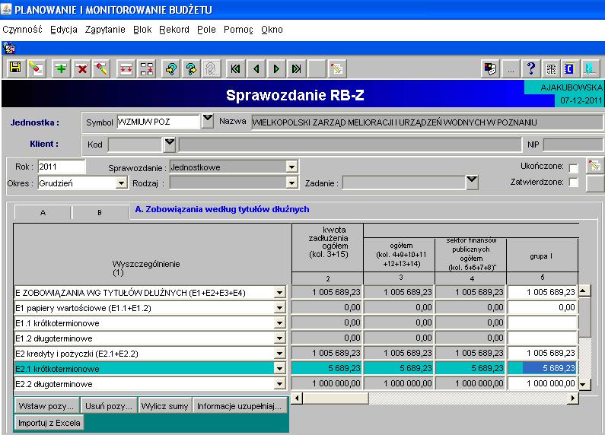
Task: Click the table scroll right arrow
Action: coord(573,398)
